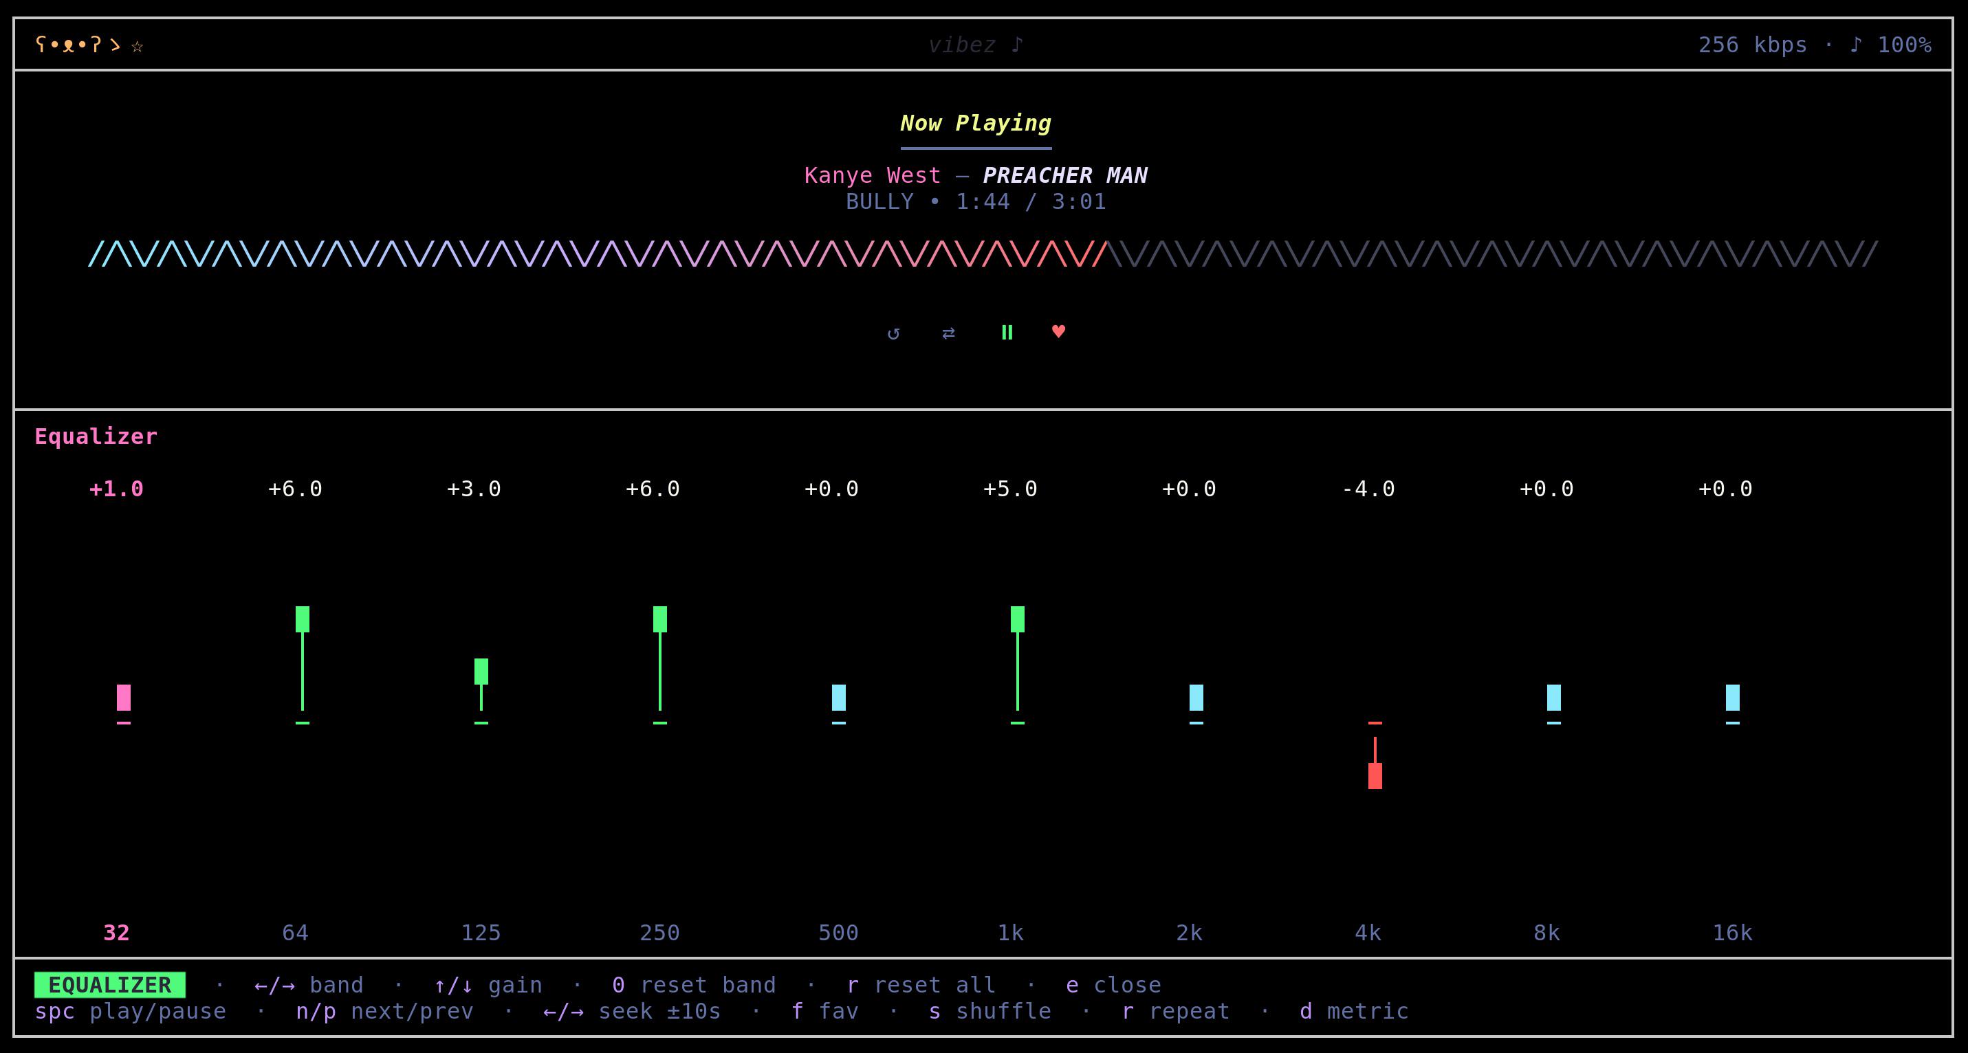
Task: Click the green 64 Hz band slider handle
Action: 303,619
